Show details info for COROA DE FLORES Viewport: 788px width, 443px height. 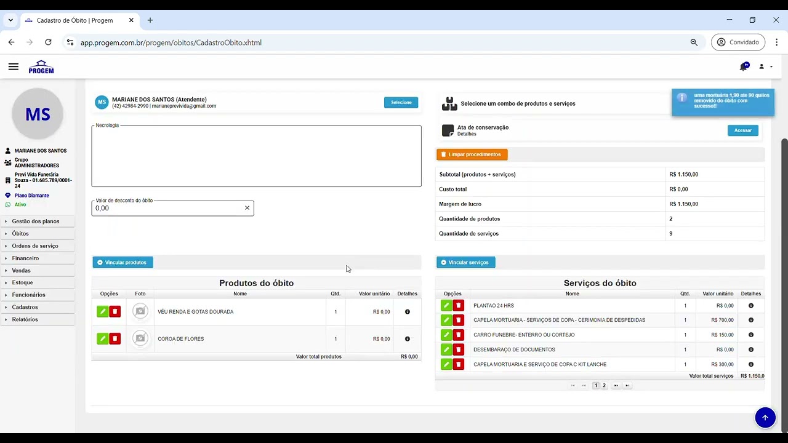pos(408,339)
